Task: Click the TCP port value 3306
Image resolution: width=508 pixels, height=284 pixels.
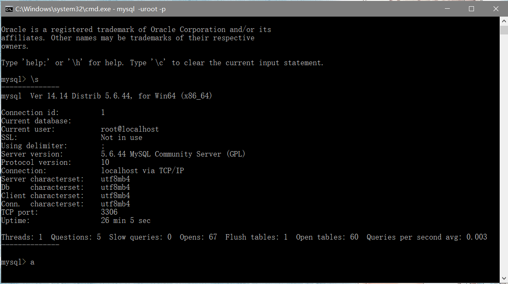Action: 109,212
